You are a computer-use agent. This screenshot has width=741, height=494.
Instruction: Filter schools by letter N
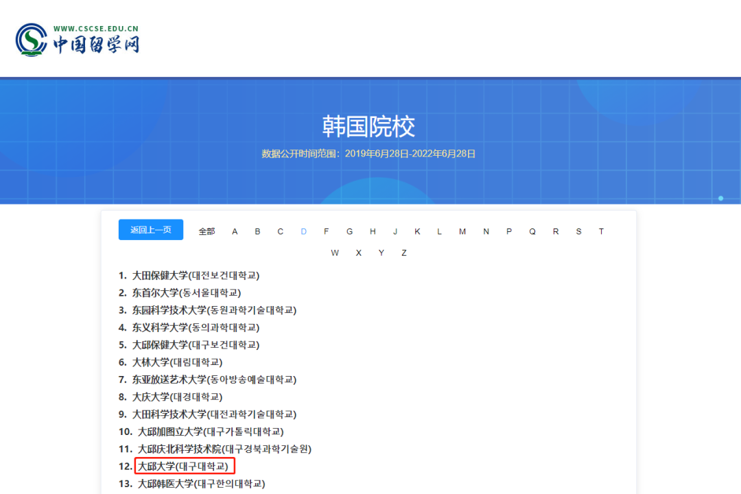coord(486,232)
